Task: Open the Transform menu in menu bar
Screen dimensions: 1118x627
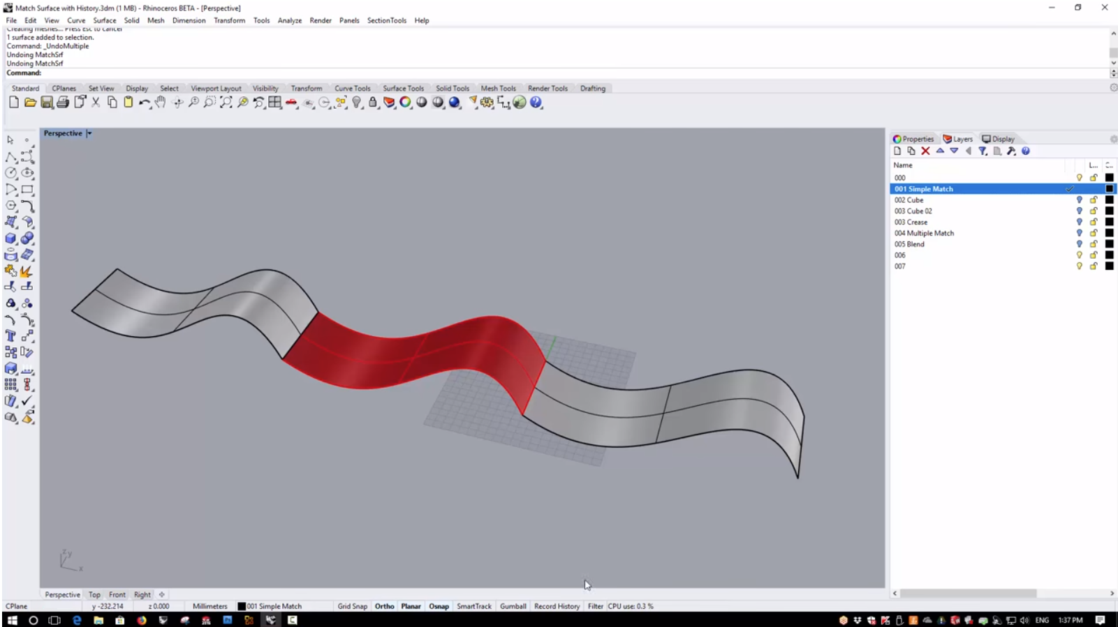Action: pos(230,20)
